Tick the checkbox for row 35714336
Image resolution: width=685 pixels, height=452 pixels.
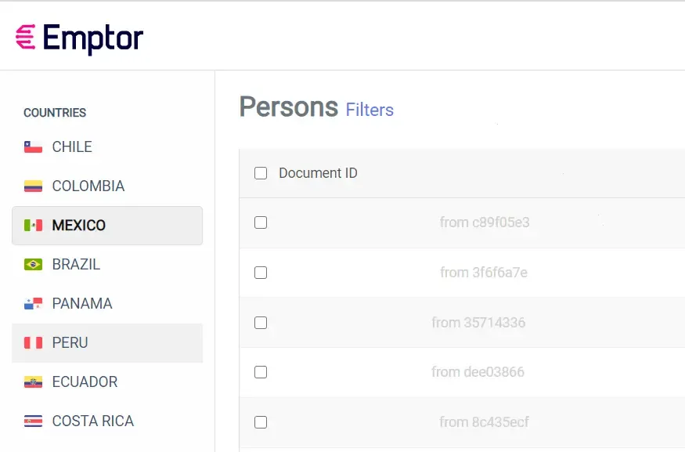point(261,323)
